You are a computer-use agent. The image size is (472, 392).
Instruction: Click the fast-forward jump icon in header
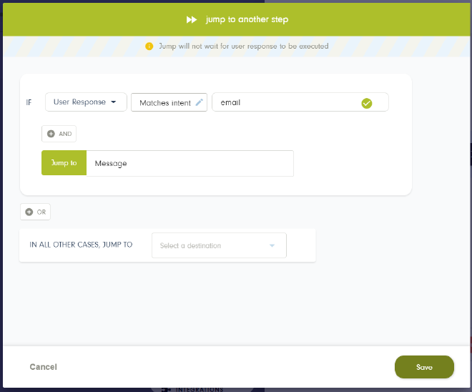point(192,20)
